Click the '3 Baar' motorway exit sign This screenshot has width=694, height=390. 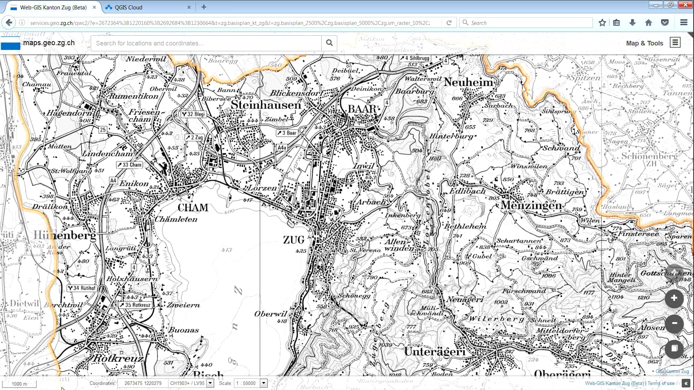pos(287,133)
